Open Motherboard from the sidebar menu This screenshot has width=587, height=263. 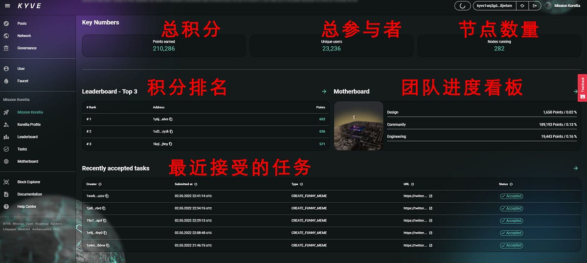coord(27,161)
